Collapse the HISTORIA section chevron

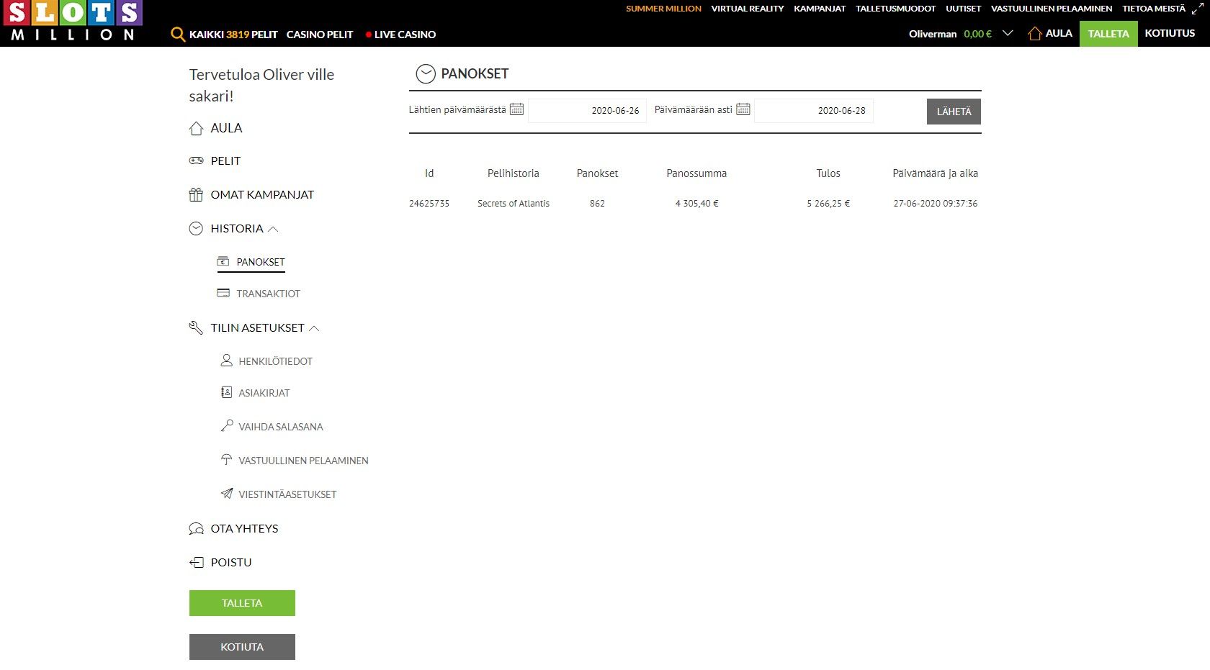pos(273,229)
